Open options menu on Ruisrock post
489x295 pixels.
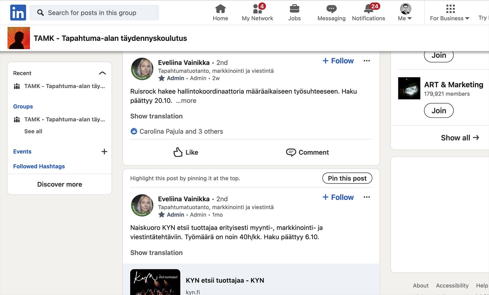pos(367,61)
